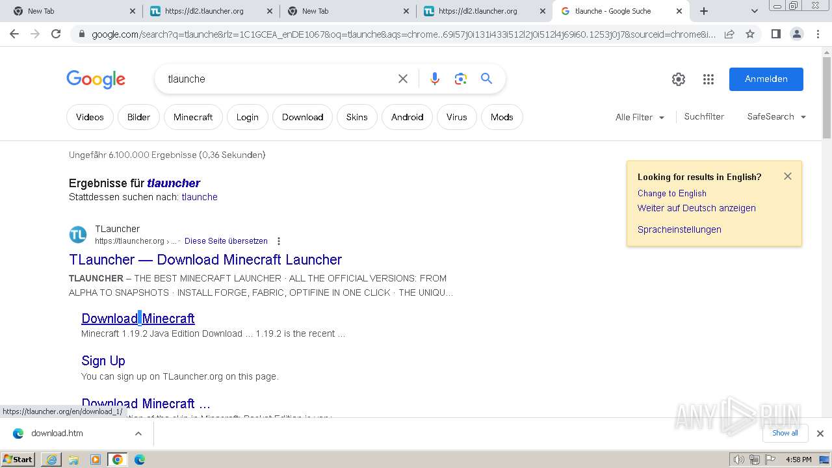Click the Anmelden sign-in button
832x468 pixels.
[766, 79]
